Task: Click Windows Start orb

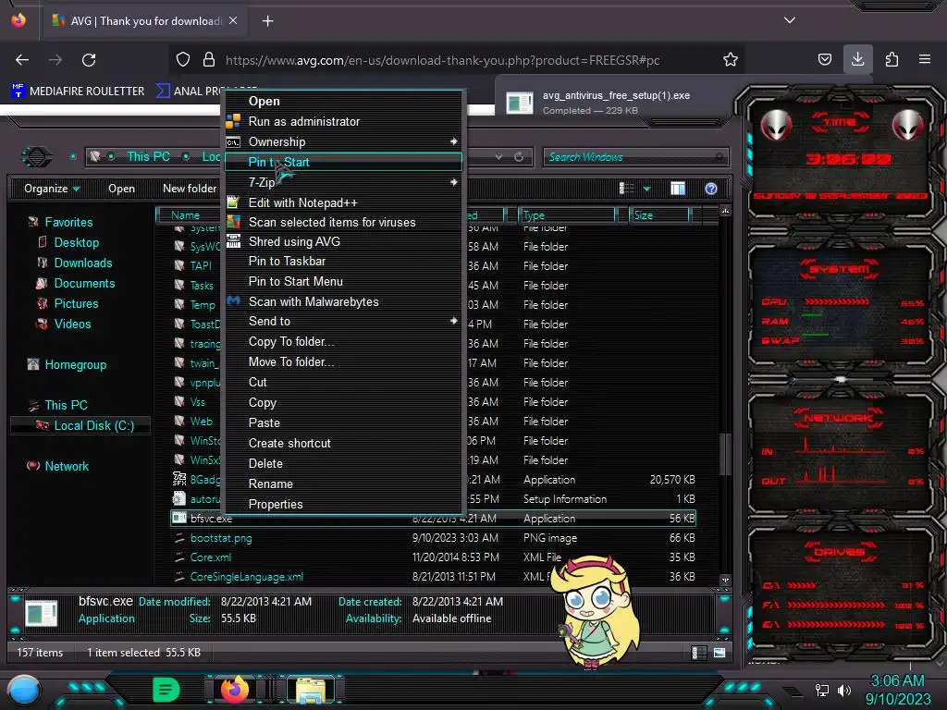Action: (x=25, y=690)
